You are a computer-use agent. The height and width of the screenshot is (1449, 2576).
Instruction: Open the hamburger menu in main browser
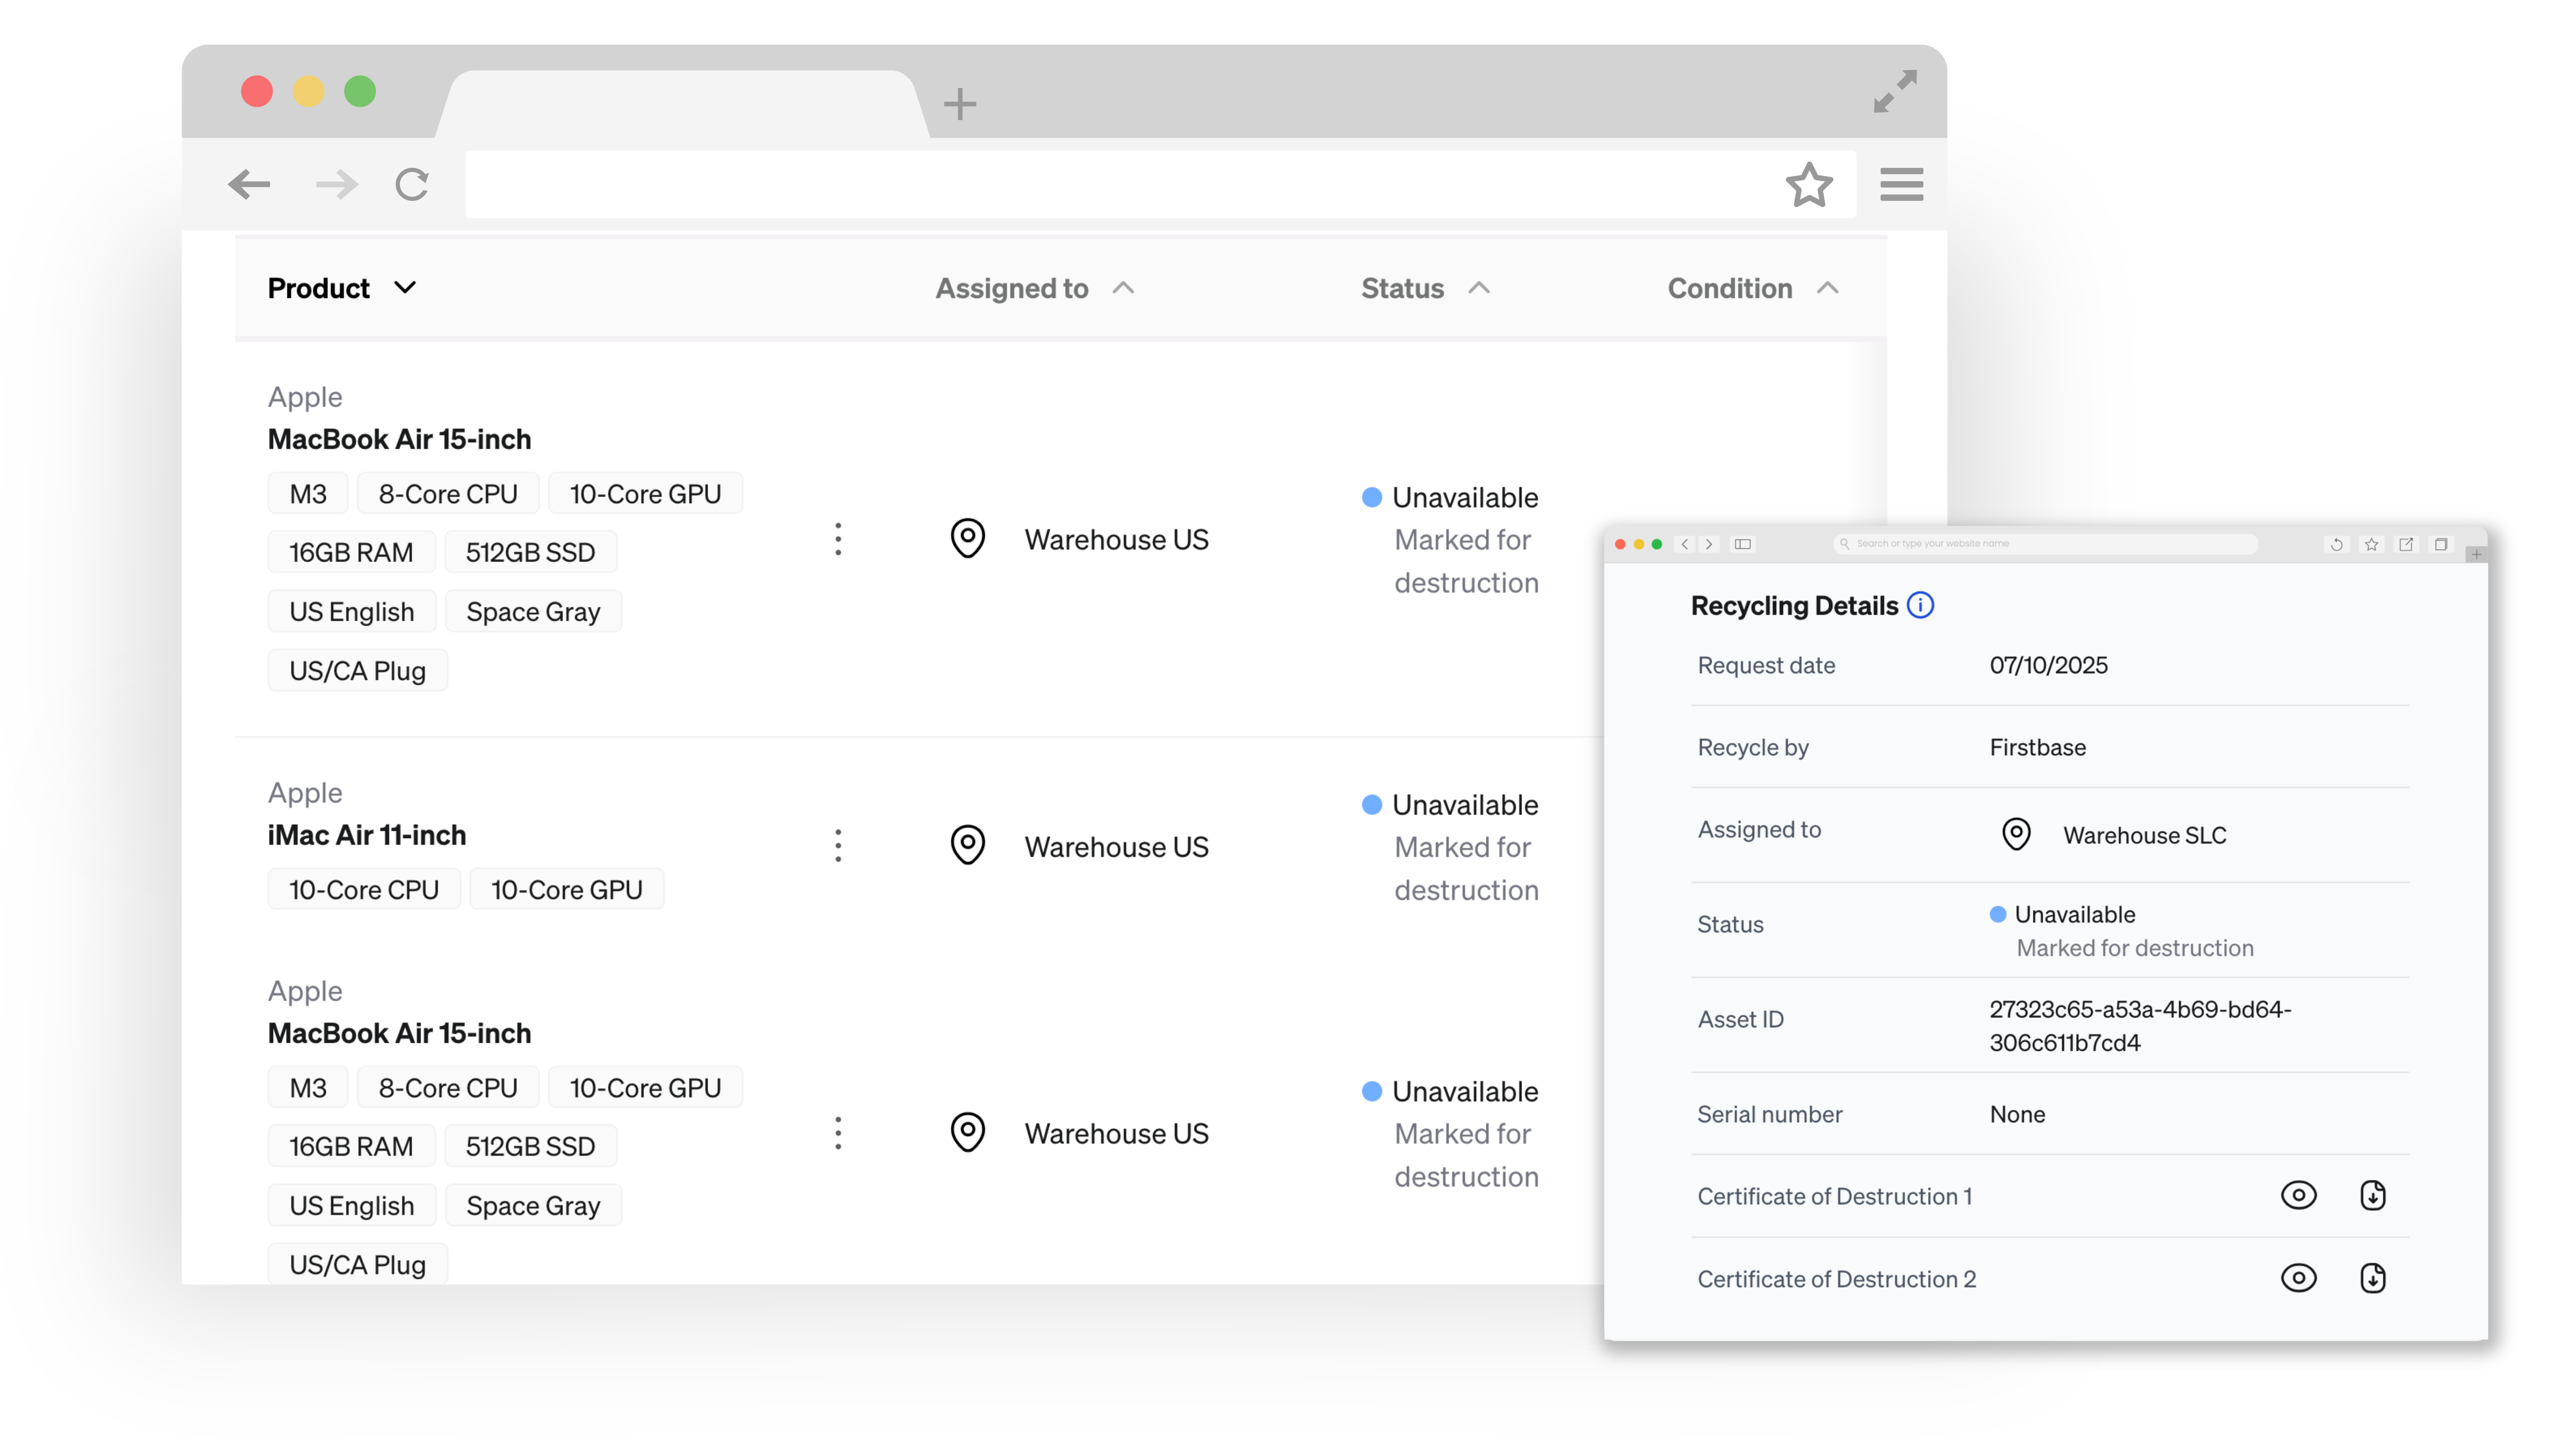(x=1901, y=184)
